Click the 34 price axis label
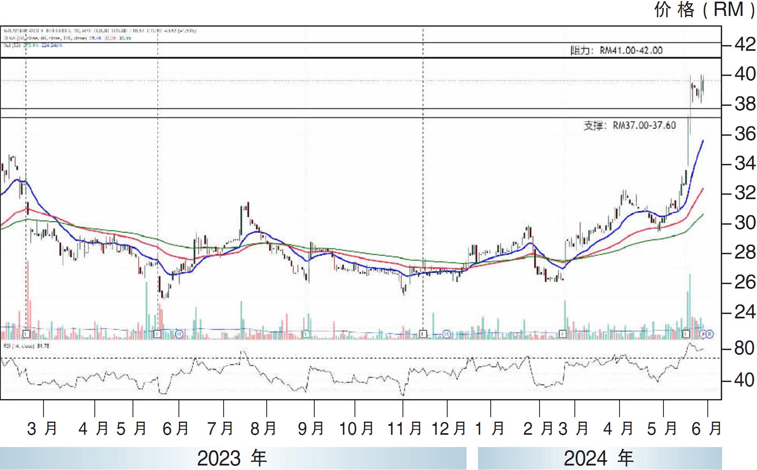The image size is (757, 470). 745,163
